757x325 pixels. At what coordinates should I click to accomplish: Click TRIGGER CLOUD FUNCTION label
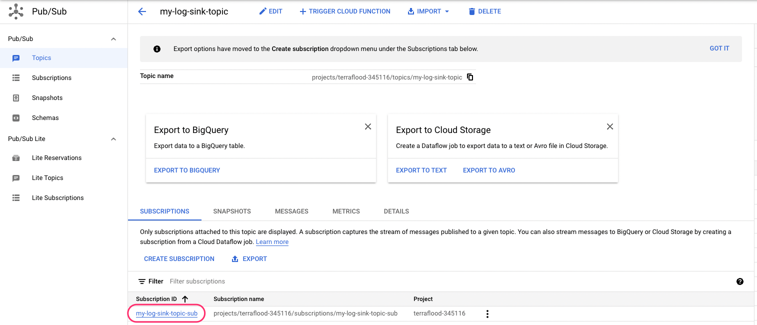349,11
